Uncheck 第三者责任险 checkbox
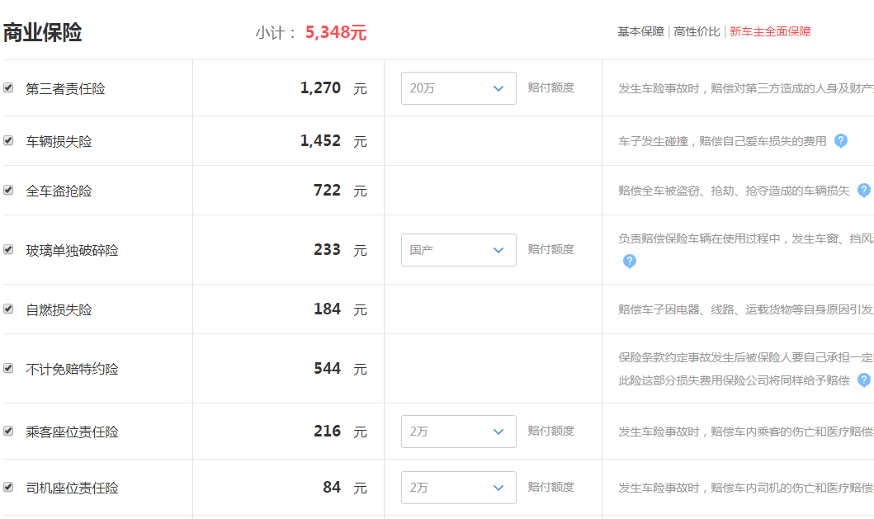The width and height of the screenshot is (874, 519). pyautogui.click(x=8, y=87)
